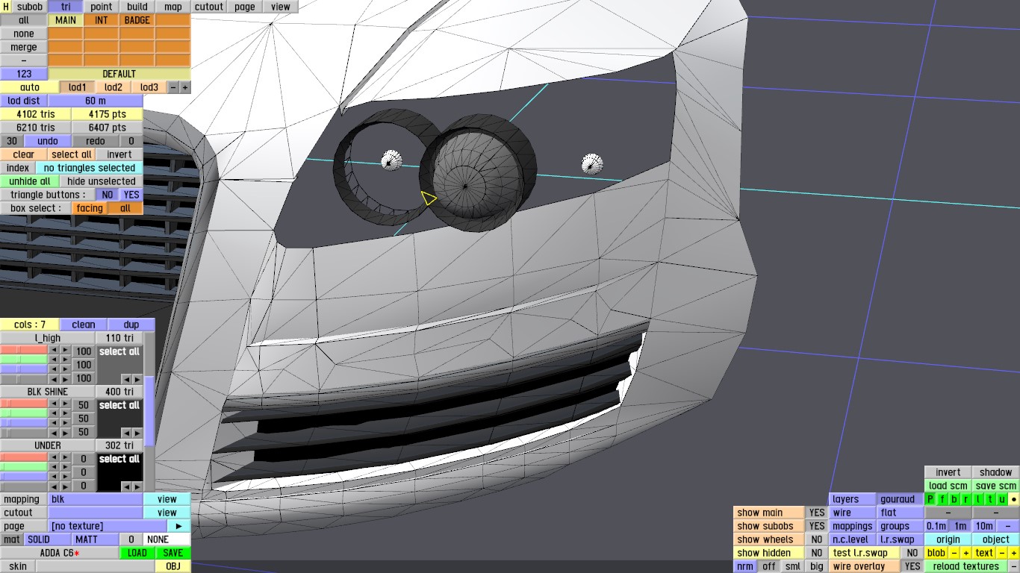Click the yellow H button beside subob
Image resolution: width=1020 pixels, height=573 pixels.
pos(6,7)
